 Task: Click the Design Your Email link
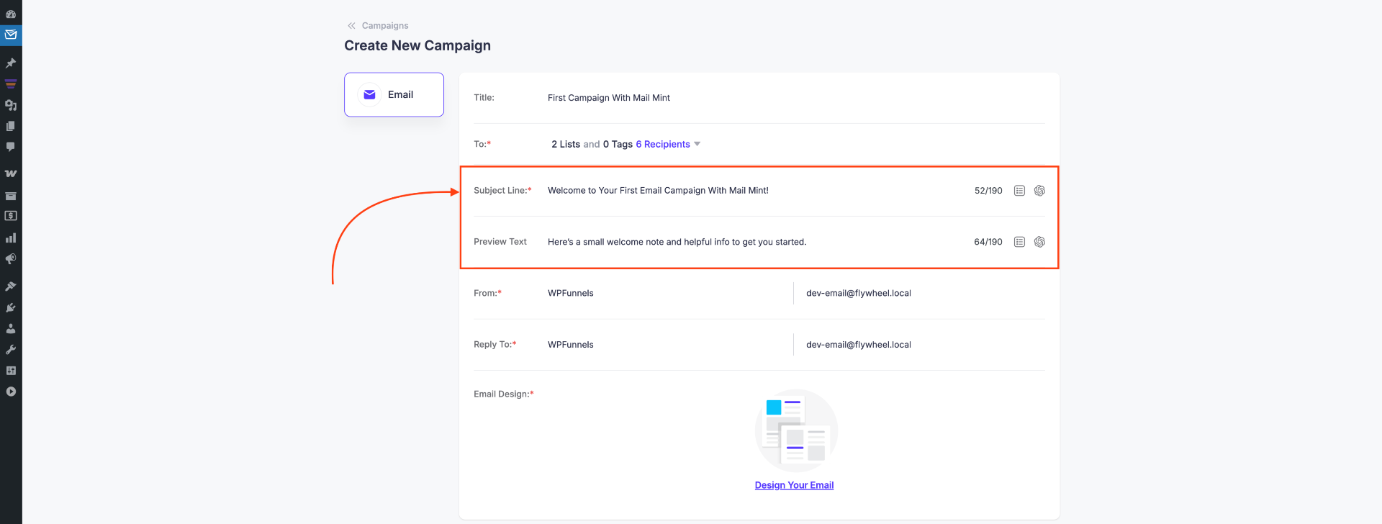tap(794, 485)
